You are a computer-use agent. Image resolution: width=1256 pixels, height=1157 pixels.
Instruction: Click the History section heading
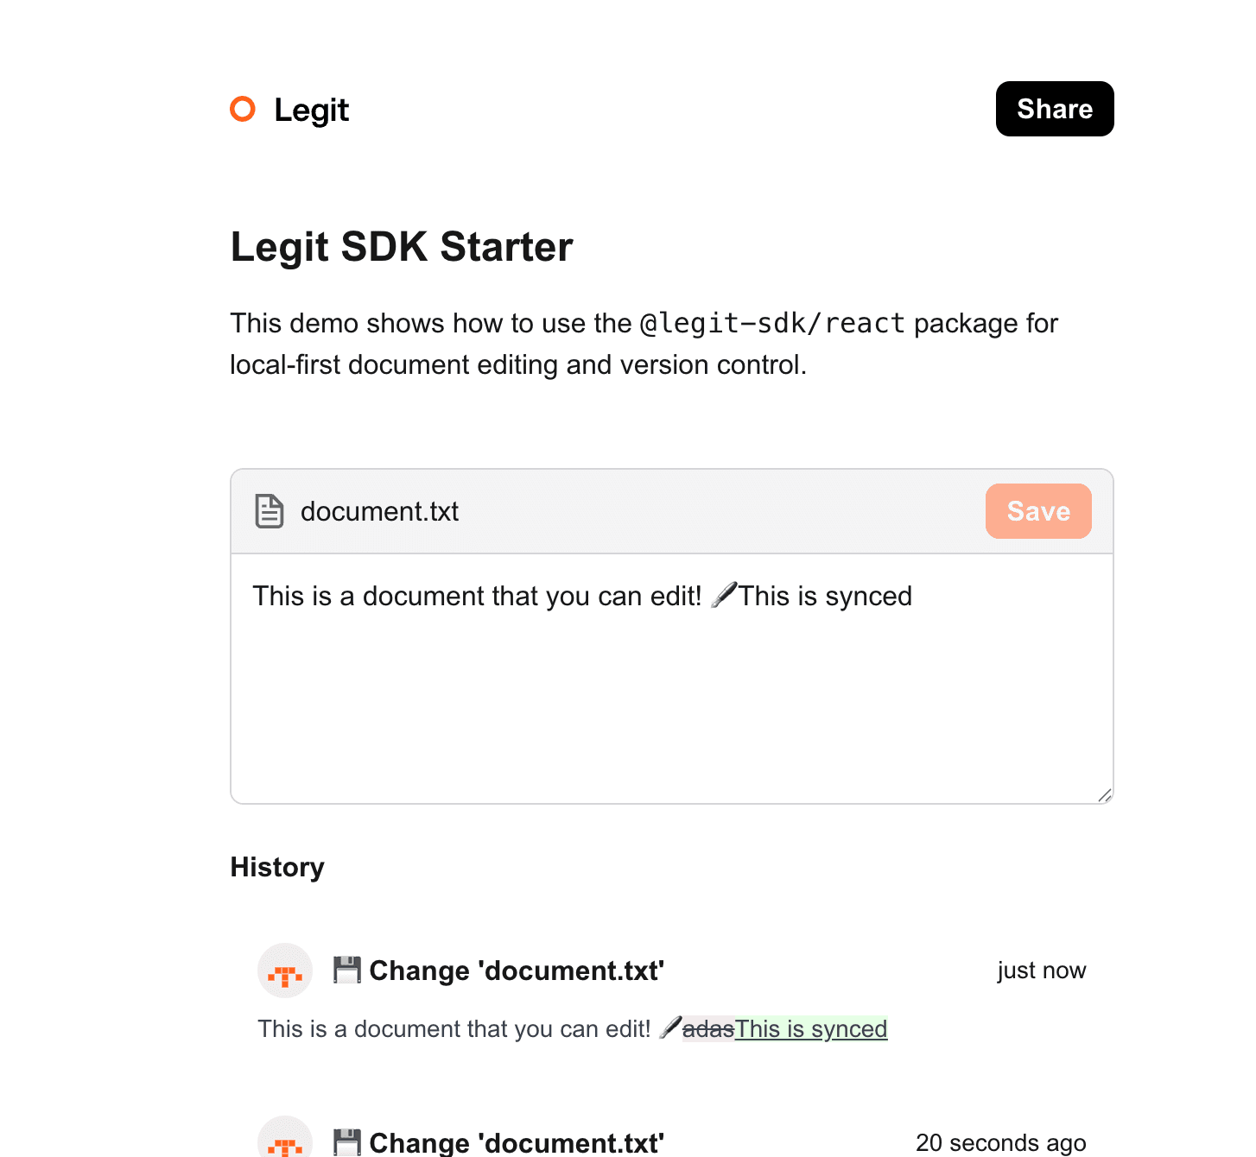276,867
